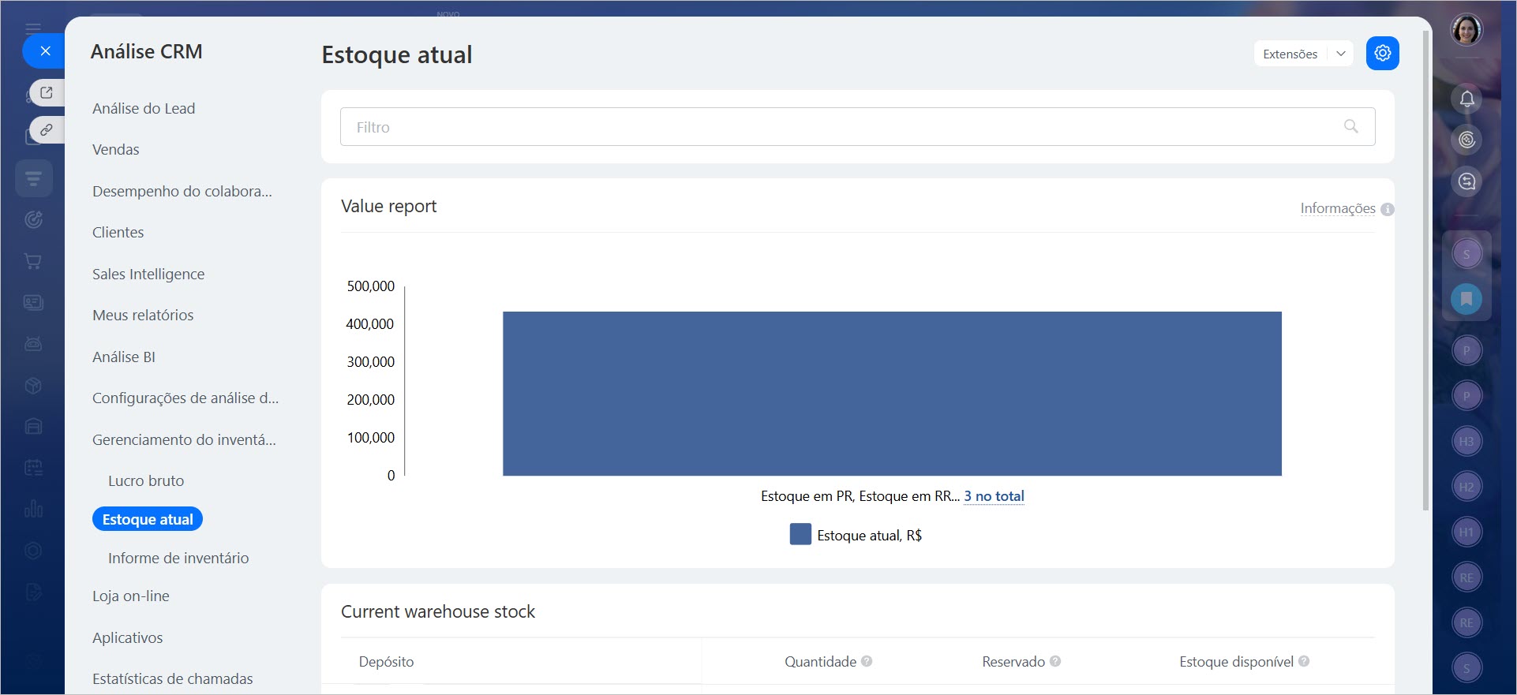Click the copy link icon

(47, 129)
